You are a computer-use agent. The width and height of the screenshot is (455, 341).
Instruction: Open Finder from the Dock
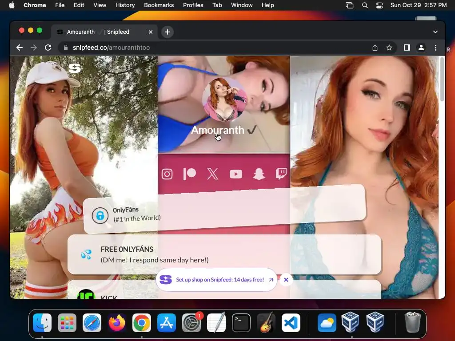point(42,323)
